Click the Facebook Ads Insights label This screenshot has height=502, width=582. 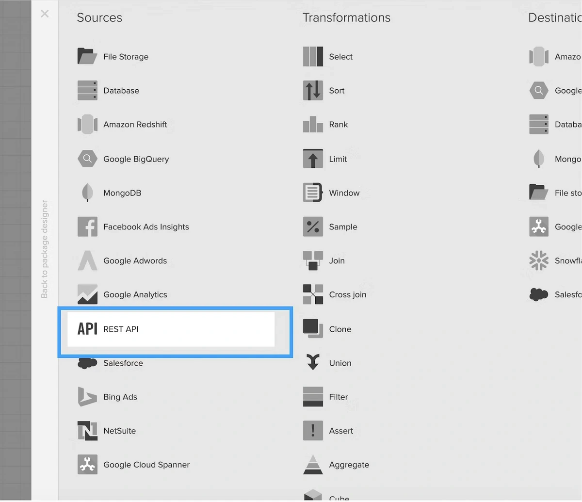[x=146, y=227]
